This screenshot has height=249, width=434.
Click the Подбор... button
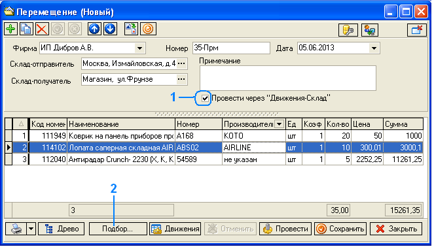[118, 229]
